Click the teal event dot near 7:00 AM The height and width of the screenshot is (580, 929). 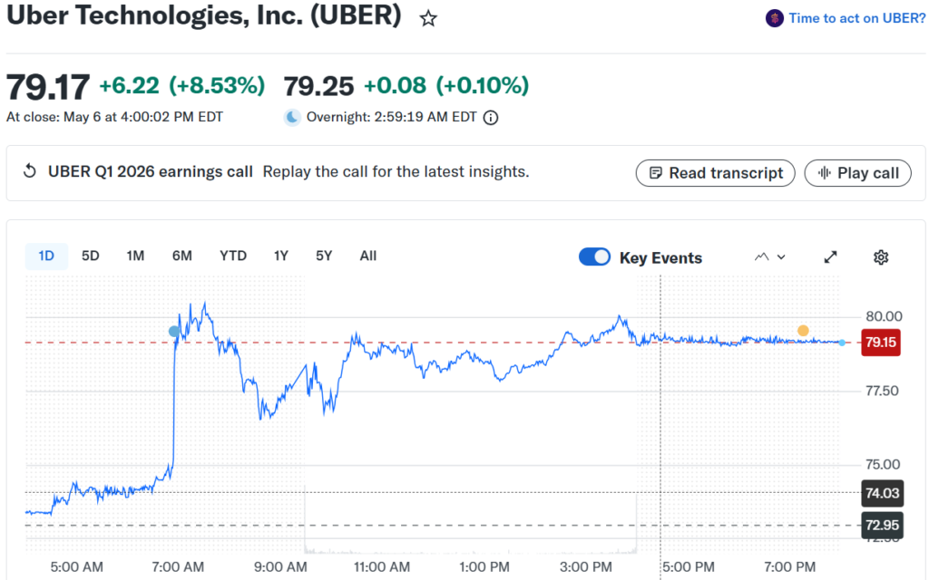coord(173,332)
